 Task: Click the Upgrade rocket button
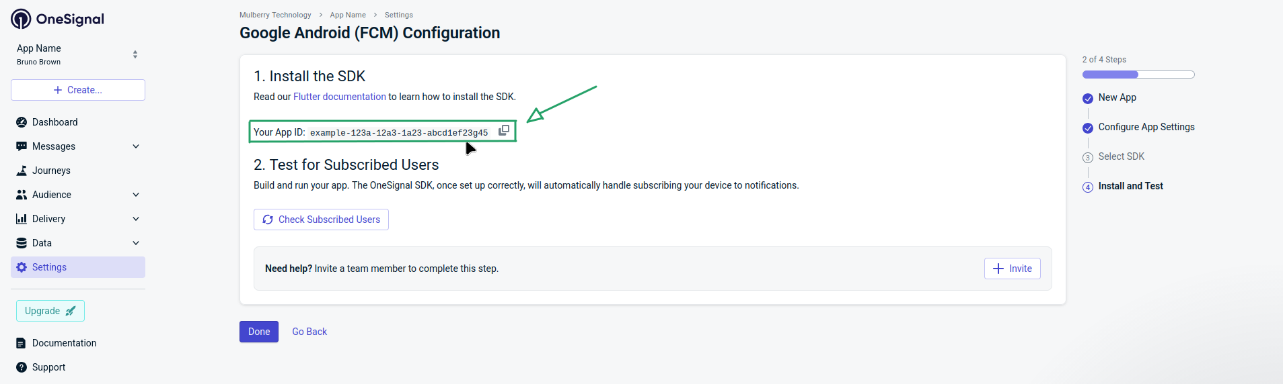(x=50, y=311)
